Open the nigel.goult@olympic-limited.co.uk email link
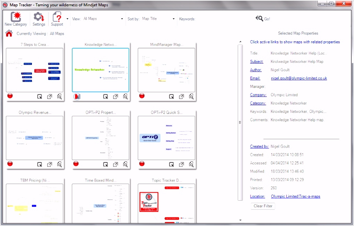 tap(299, 78)
